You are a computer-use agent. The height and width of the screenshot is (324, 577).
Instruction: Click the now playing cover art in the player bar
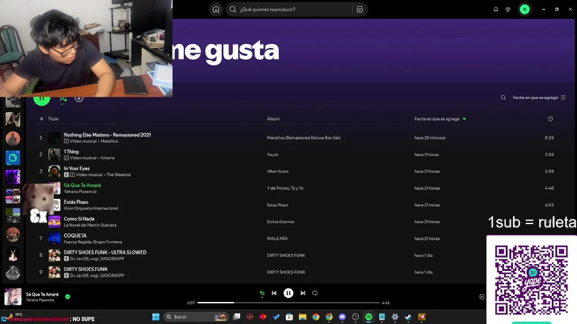[x=13, y=297]
